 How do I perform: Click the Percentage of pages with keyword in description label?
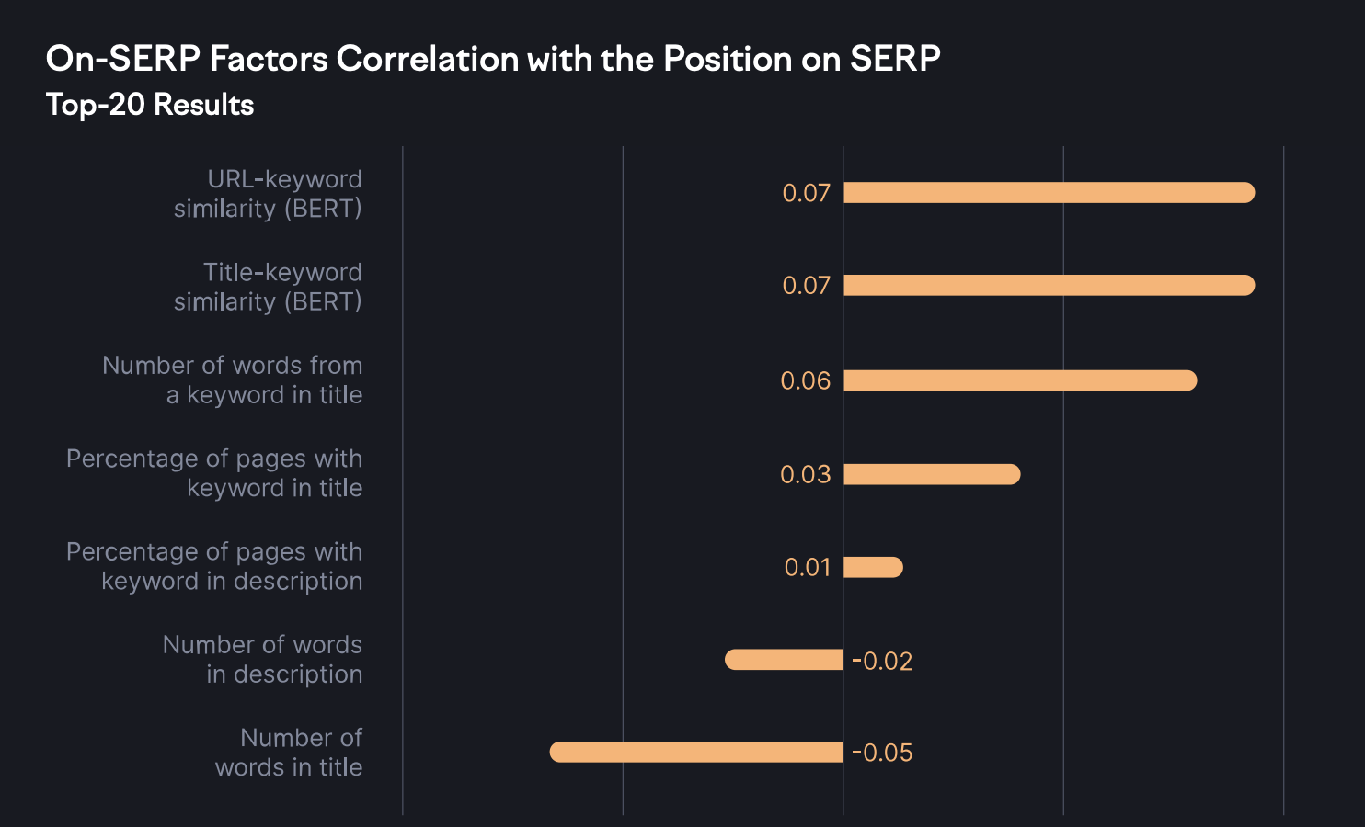pos(214,566)
